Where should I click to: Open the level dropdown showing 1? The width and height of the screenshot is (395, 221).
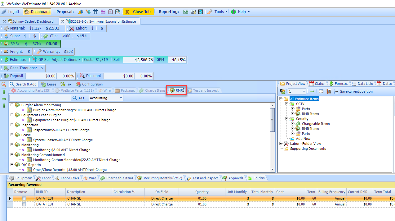click(297, 91)
